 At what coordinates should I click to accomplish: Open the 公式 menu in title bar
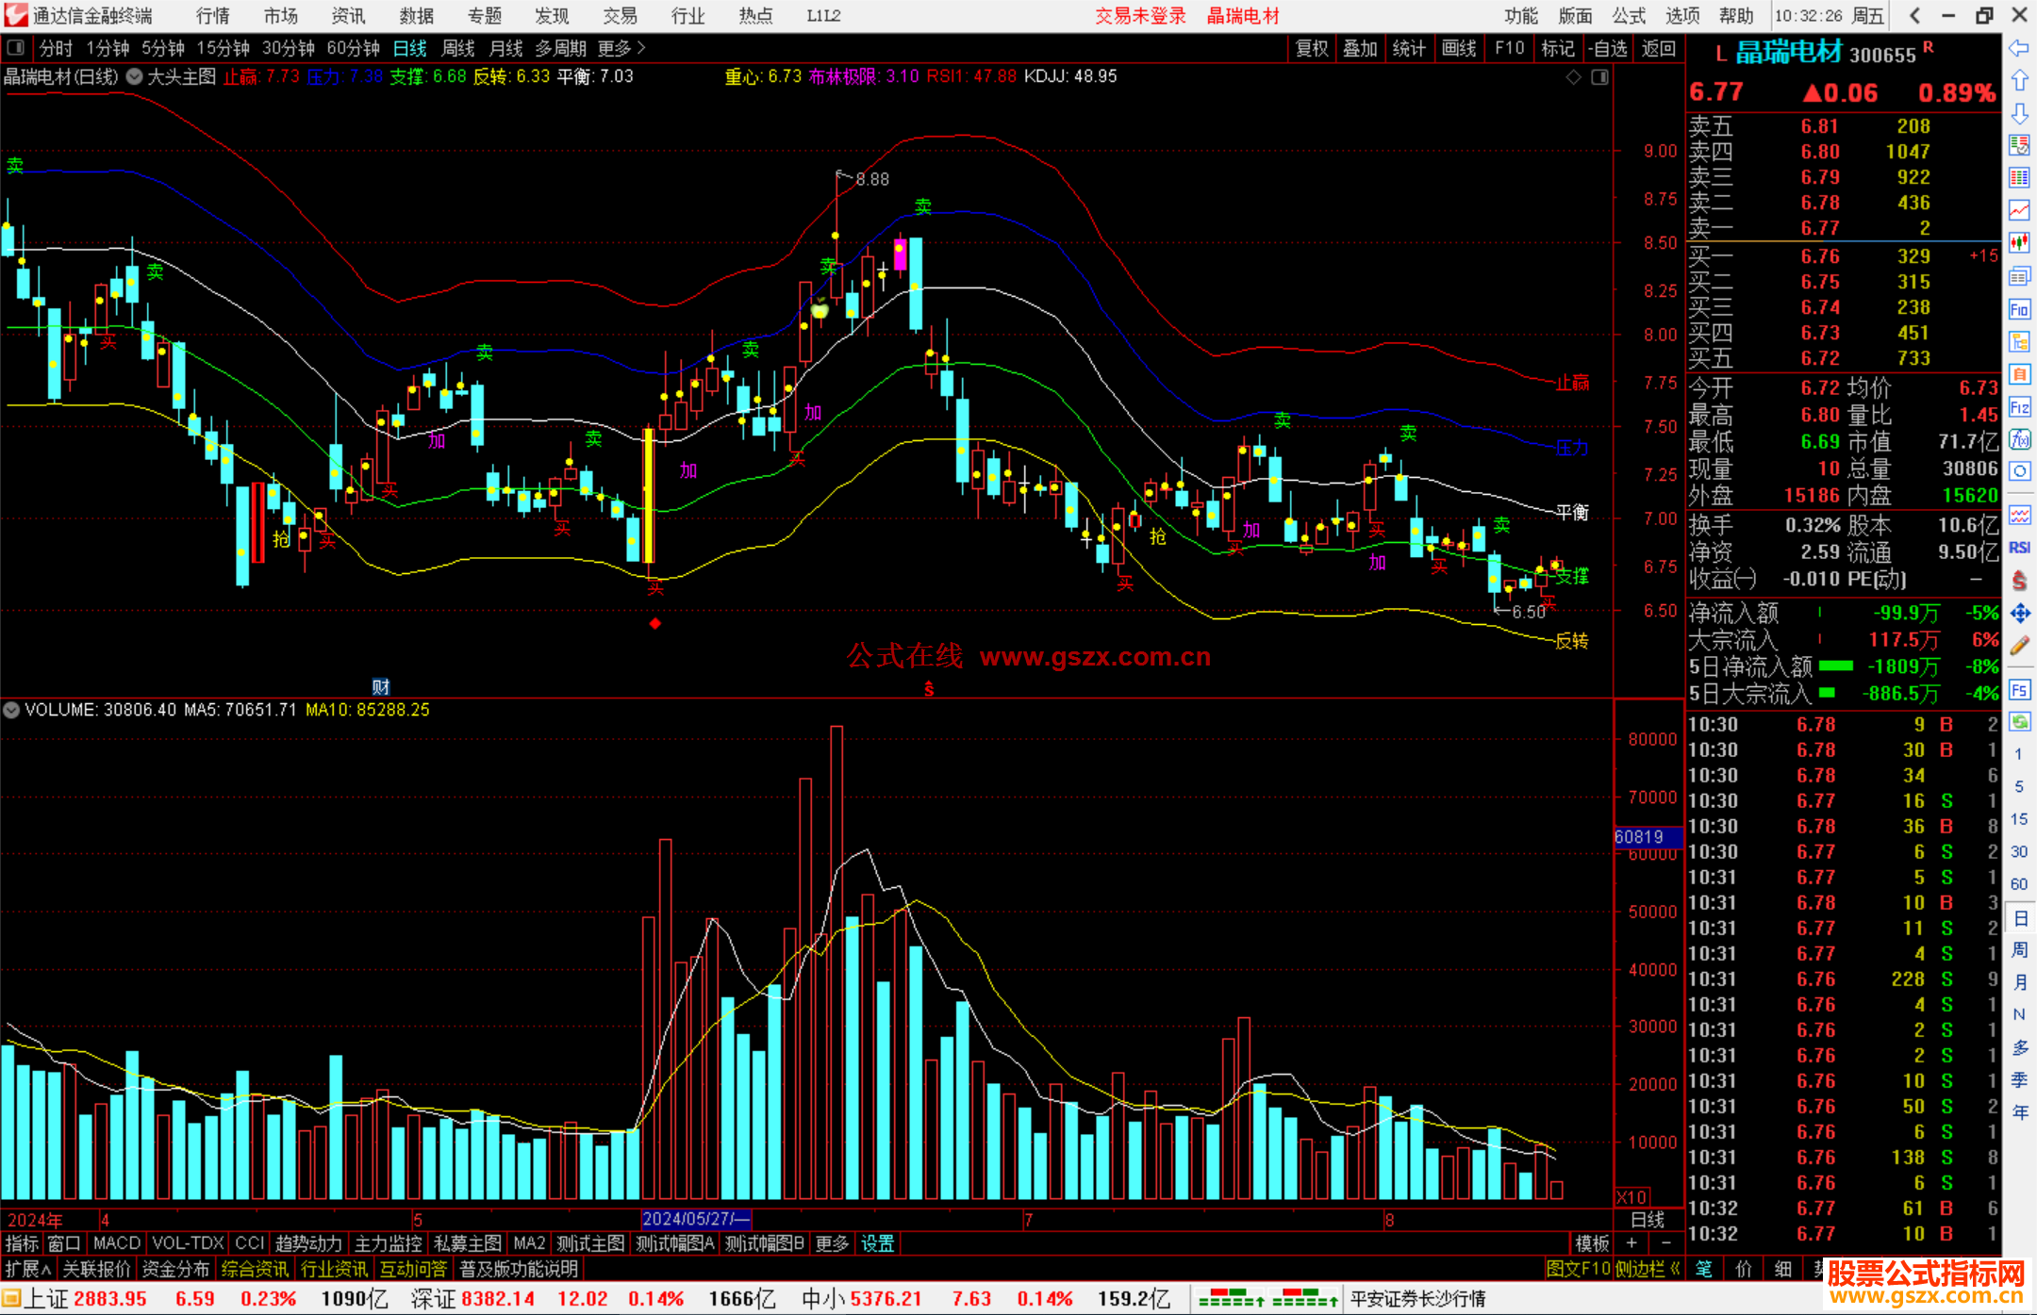point(1629,16)
